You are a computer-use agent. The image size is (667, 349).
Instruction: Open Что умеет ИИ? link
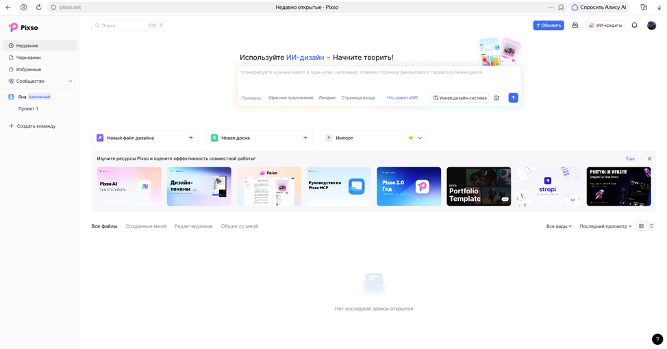point(402,97)
